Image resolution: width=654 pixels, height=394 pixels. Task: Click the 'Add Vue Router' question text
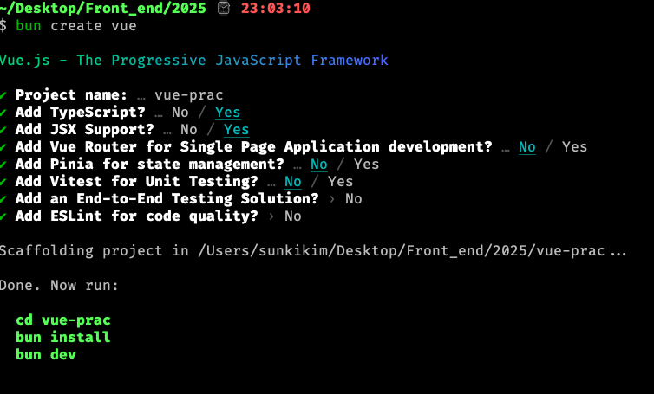253,147
